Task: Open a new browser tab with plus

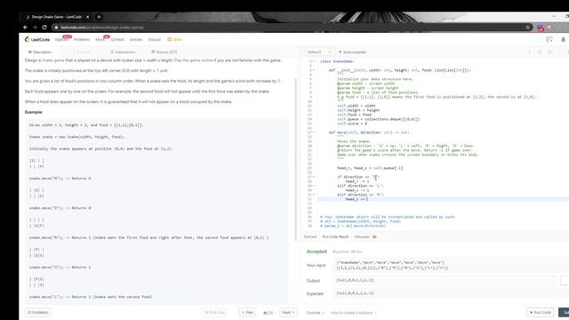Action: [x=99, y=17]
